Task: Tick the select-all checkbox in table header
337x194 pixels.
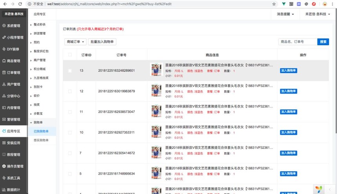Action: [x=70, y=55]
